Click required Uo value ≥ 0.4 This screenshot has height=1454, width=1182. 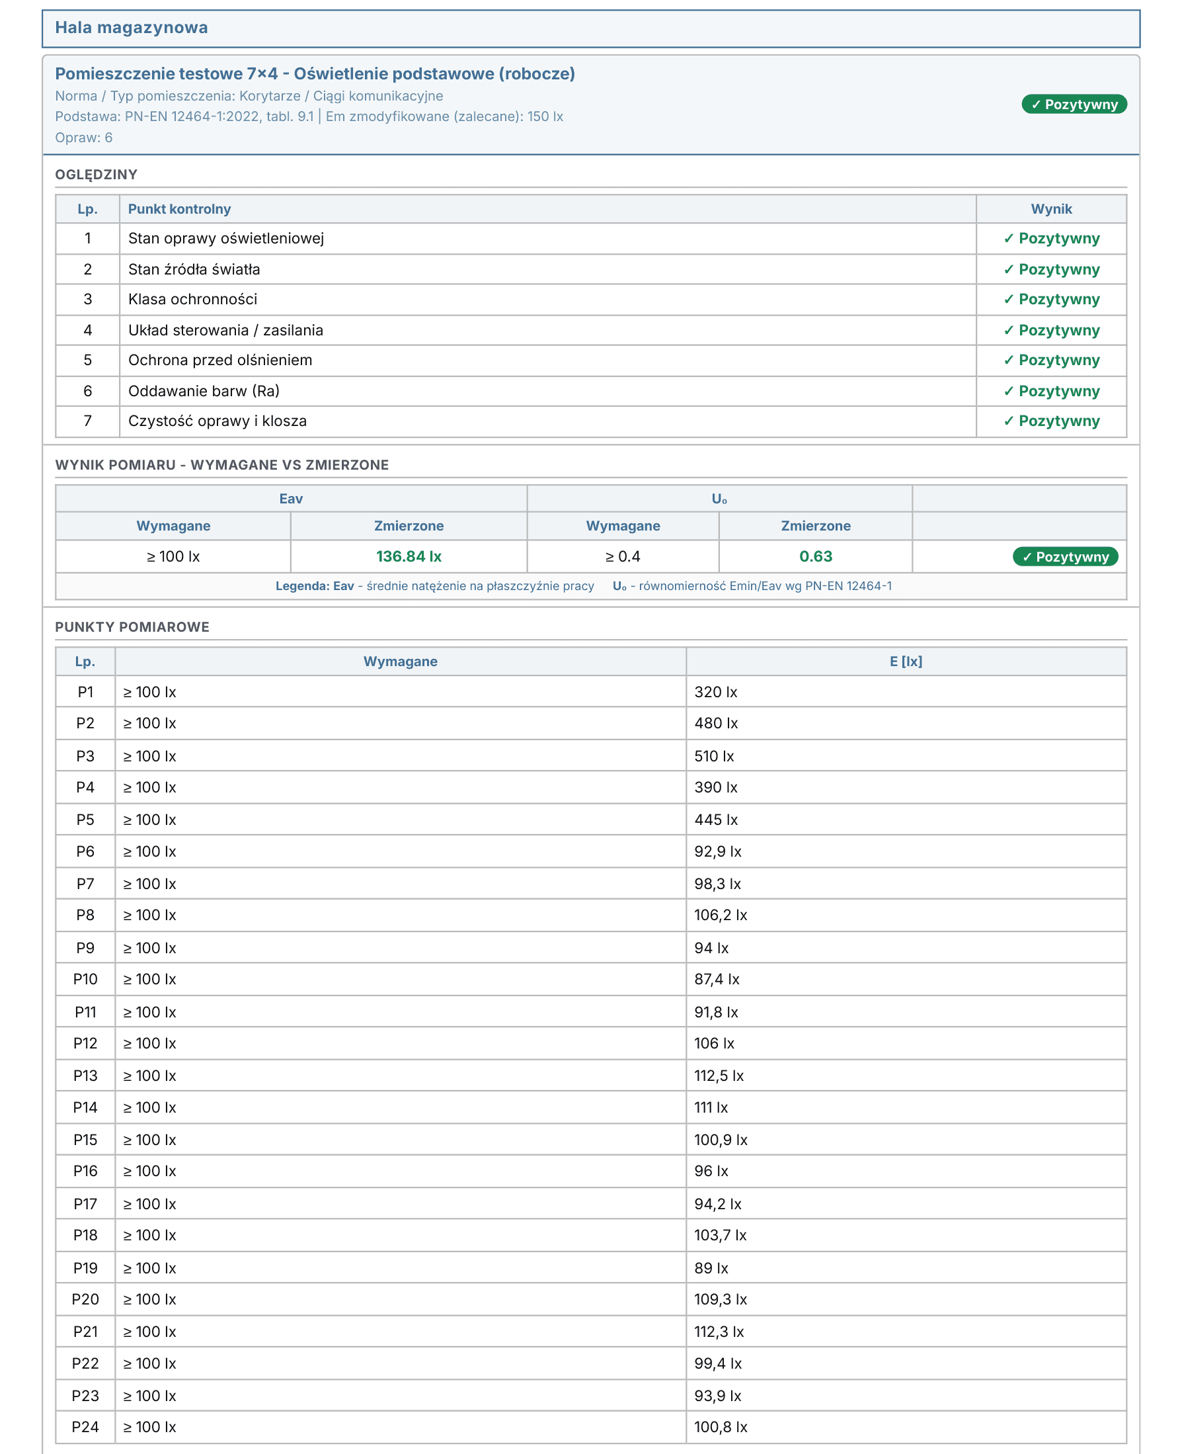[623, 557]
